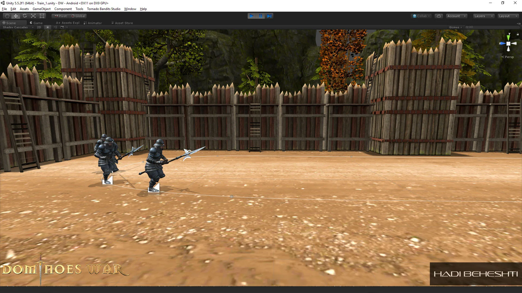Open the Component menu
Screen dimensions: 522x293
[x=63, y=9]
